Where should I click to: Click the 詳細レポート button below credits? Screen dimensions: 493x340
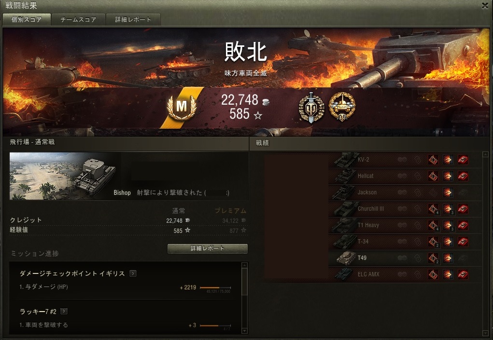coord(208,249)
